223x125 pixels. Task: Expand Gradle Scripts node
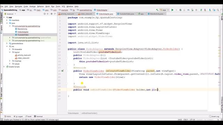point(4,67)
